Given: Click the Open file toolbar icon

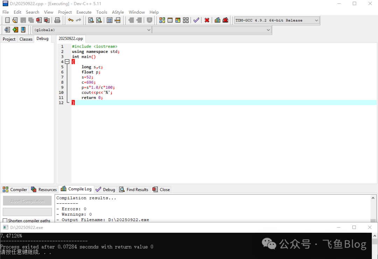Looking at the screenshot, I should 15,20.
